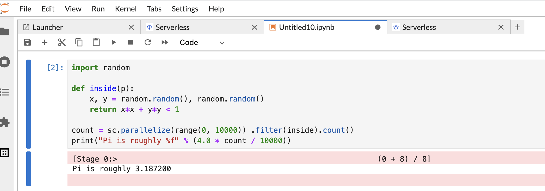Interrupt the kernel with the stop icon
Image resolution: width=545 pixels, height=191 pixels.
click(131, 42)
